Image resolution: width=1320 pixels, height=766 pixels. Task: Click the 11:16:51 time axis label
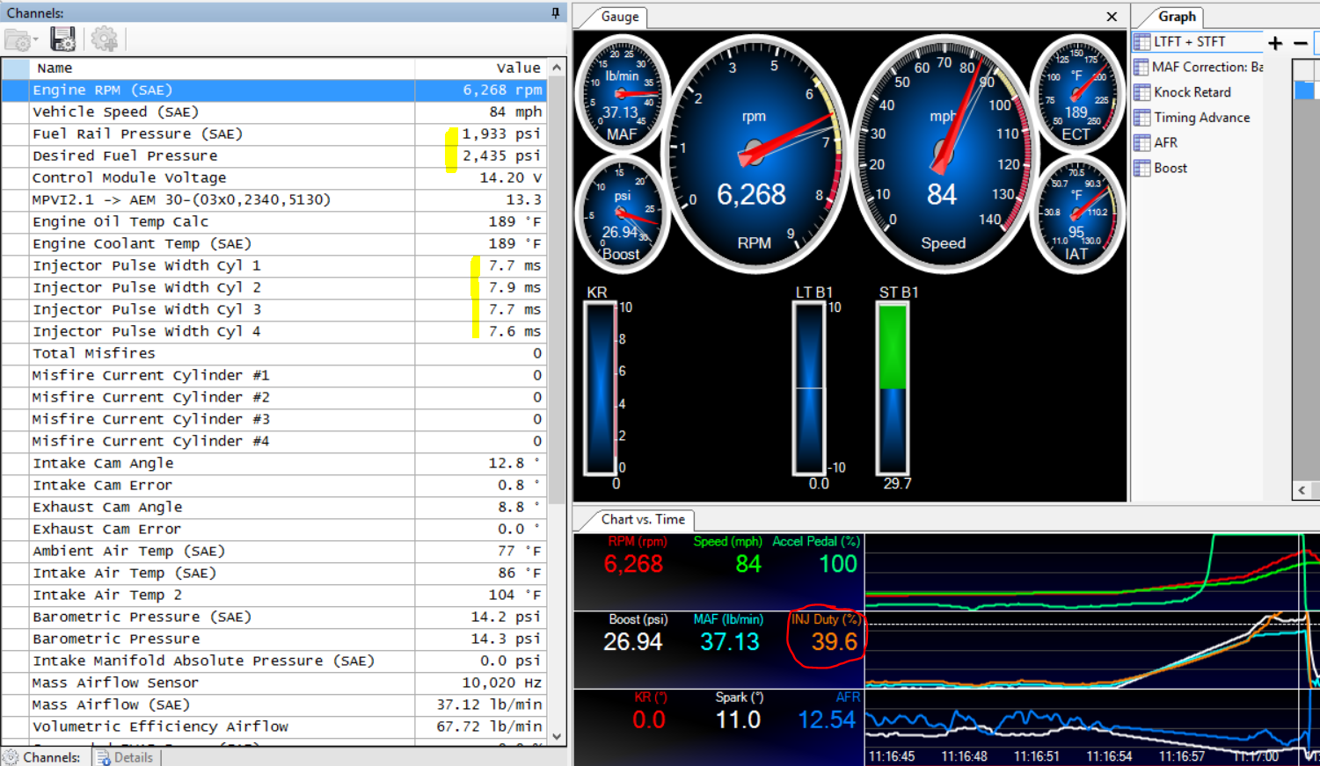[x=1036, y=756]
